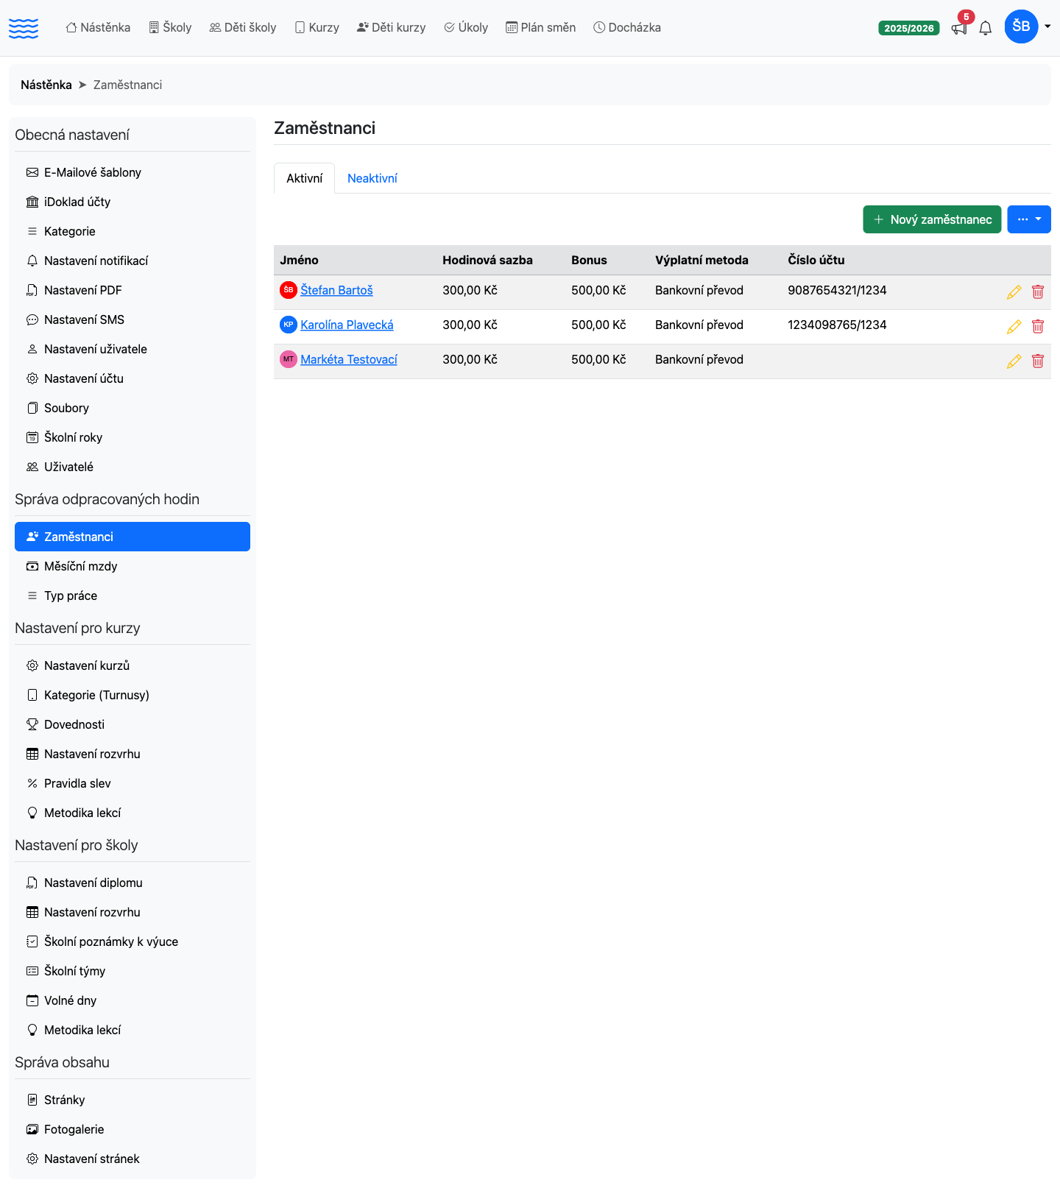
Task: Click the KP avatar for Karolína
Action: click(x=289, y=325)
